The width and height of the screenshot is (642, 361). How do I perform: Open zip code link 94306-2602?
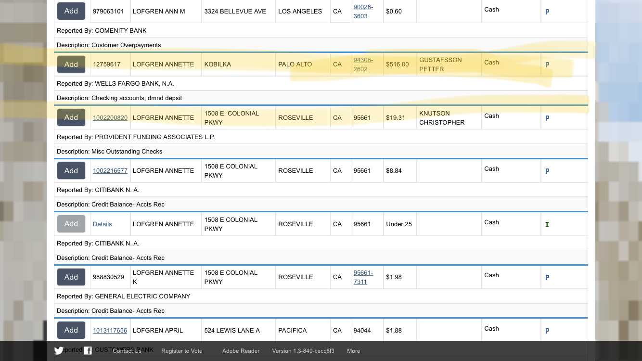click(363, 64)
